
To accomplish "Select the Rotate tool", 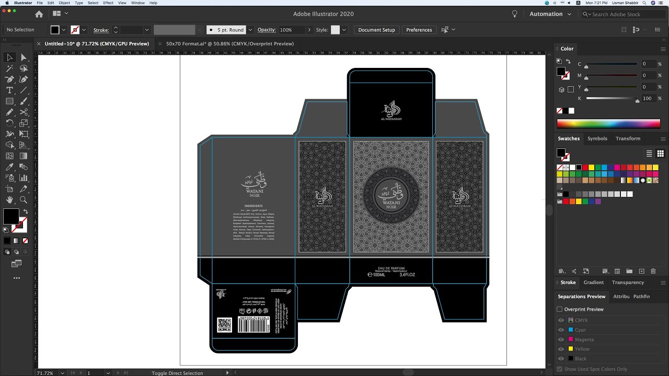I will [x=9, y=123].
